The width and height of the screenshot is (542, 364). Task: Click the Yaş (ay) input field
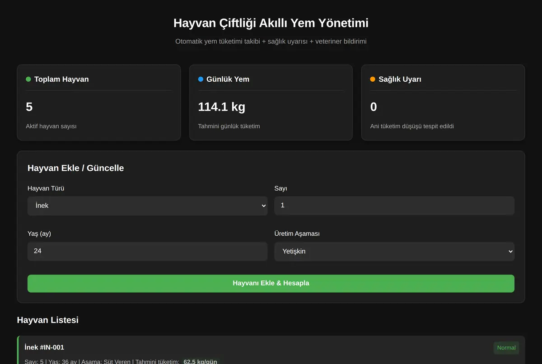tap(147, 251)
